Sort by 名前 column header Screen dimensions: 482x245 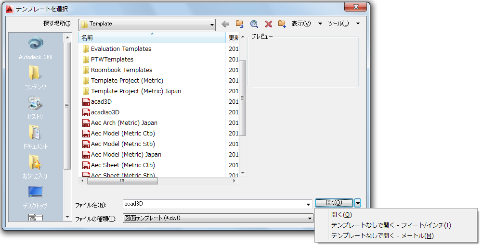152,38
